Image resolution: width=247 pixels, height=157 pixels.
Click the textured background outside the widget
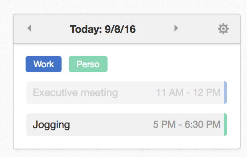click(124, 6)
